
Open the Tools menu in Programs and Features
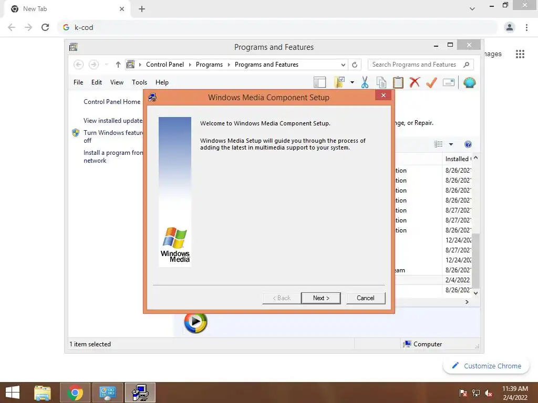(x=139, y=82)
